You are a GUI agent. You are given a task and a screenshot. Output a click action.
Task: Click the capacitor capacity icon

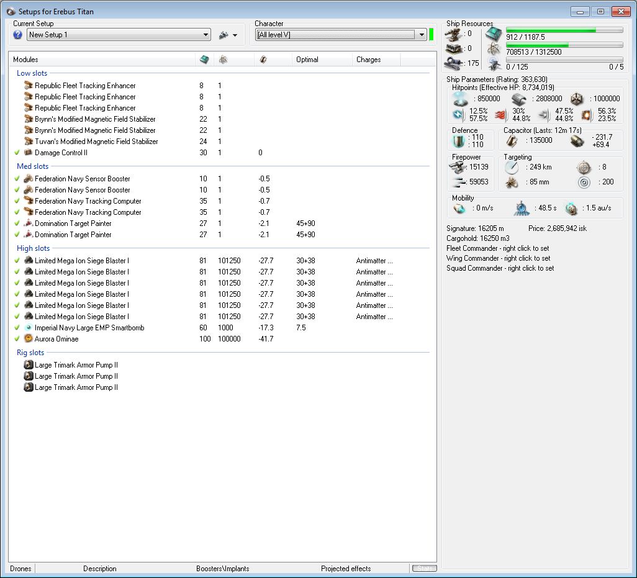(512, 141)
